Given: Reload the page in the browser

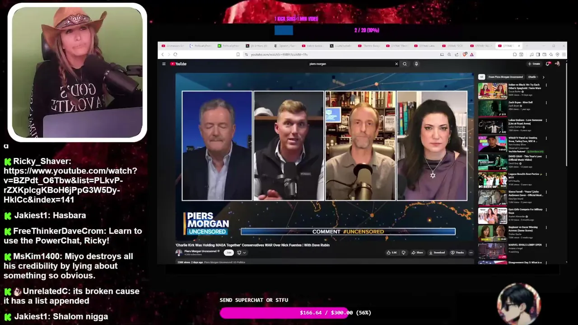Looking at the screenshot, I should coord(175,54).
